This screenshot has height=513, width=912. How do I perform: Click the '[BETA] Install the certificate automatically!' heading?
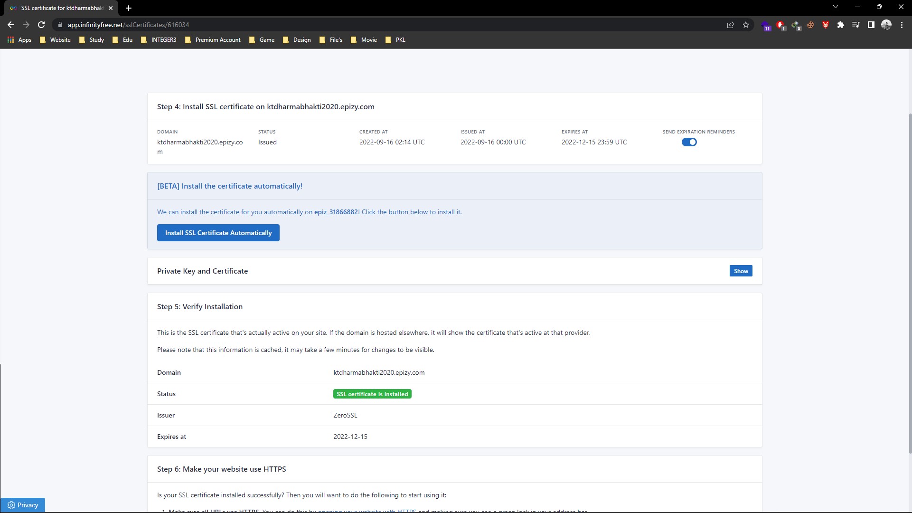230,186
